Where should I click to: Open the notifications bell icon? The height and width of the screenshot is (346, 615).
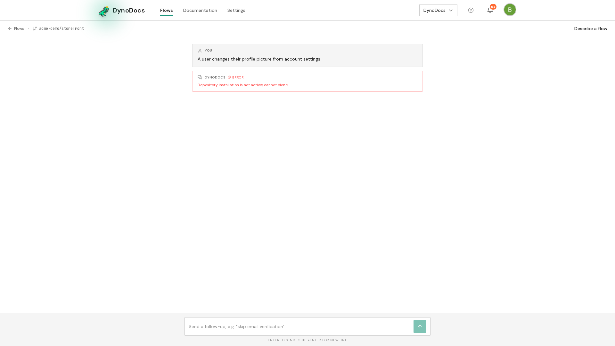(490, 10)
